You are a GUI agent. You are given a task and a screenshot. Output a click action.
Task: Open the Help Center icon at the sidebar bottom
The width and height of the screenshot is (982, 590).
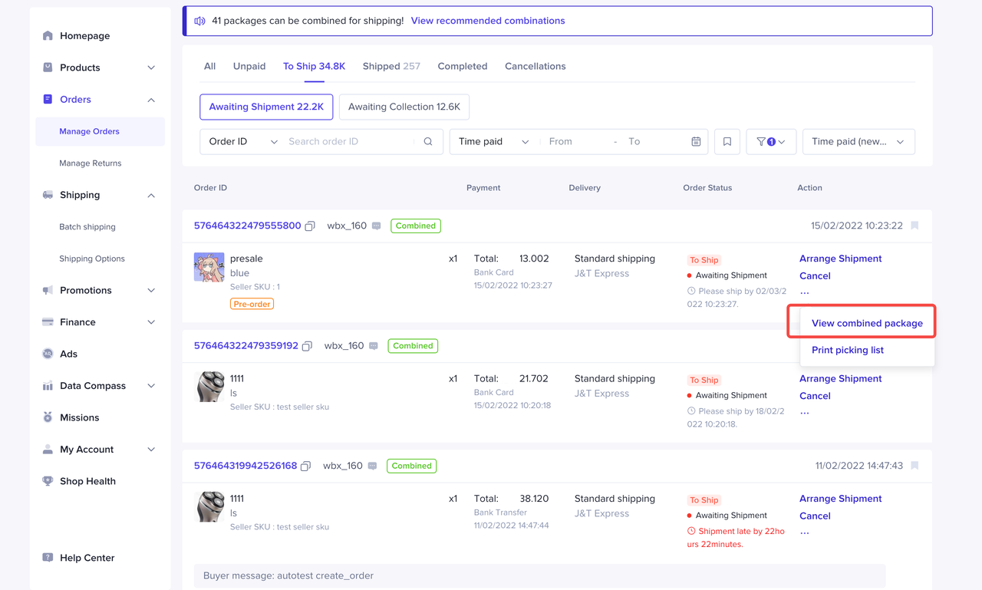48,558
